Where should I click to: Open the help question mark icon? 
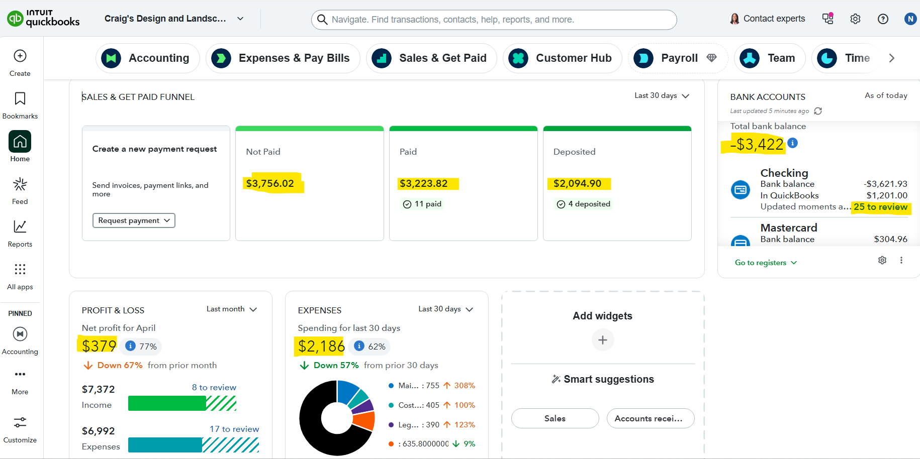pos(883,19)
